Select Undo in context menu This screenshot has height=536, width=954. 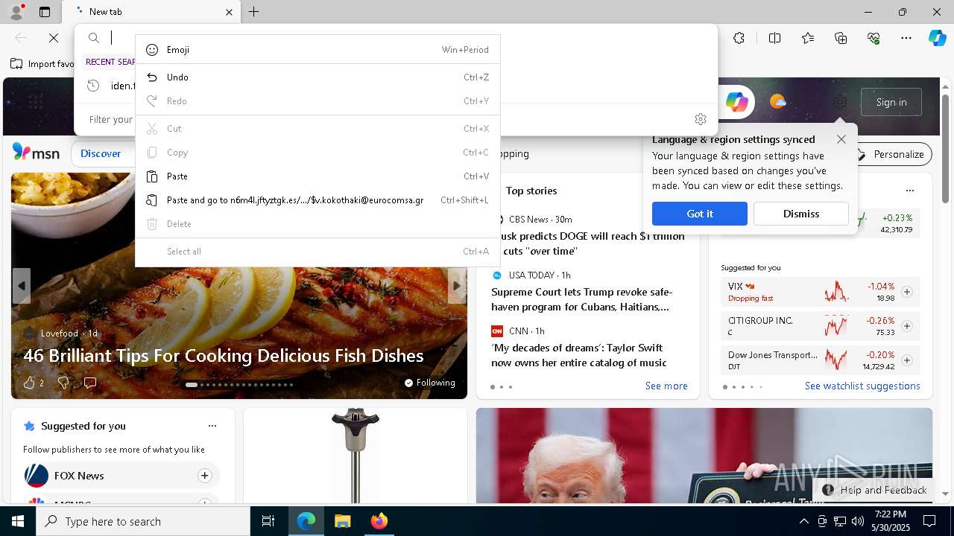(318, 77)
